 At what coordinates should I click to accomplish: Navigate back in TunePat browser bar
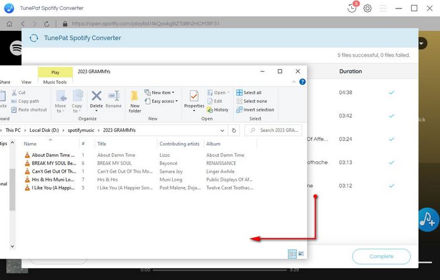[23, 24]
